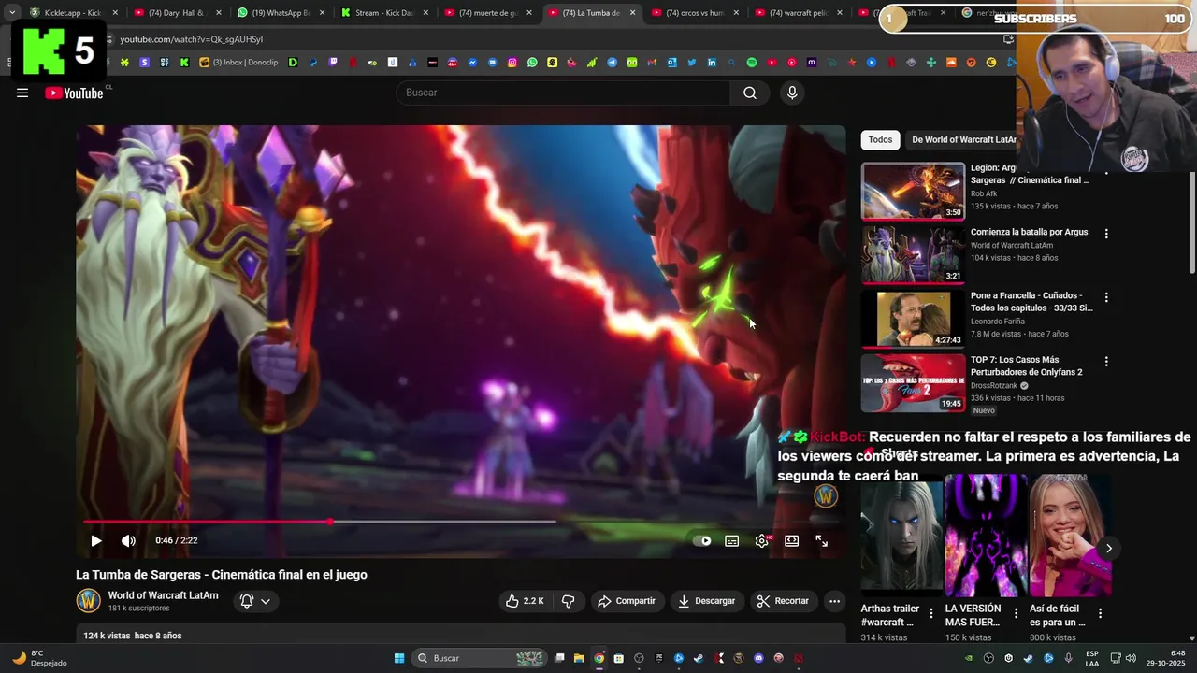Viewport: 1197px width, 673px height.
Task: Open LinkedIn bookmark icon
Action: pos(712,63)
